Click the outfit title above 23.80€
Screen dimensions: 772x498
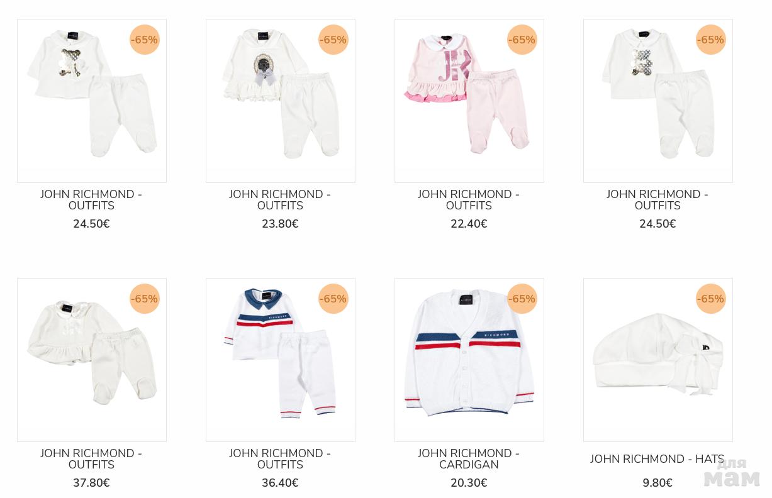pos(280,200)
